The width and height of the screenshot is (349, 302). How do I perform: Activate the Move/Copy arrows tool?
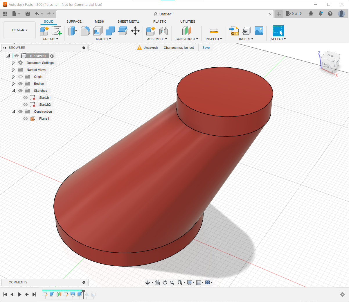click(x=135, y=30)
